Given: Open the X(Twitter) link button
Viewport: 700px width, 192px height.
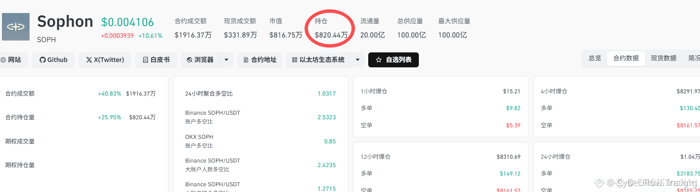Looking at the screenshot, I should tap(105, 60).
